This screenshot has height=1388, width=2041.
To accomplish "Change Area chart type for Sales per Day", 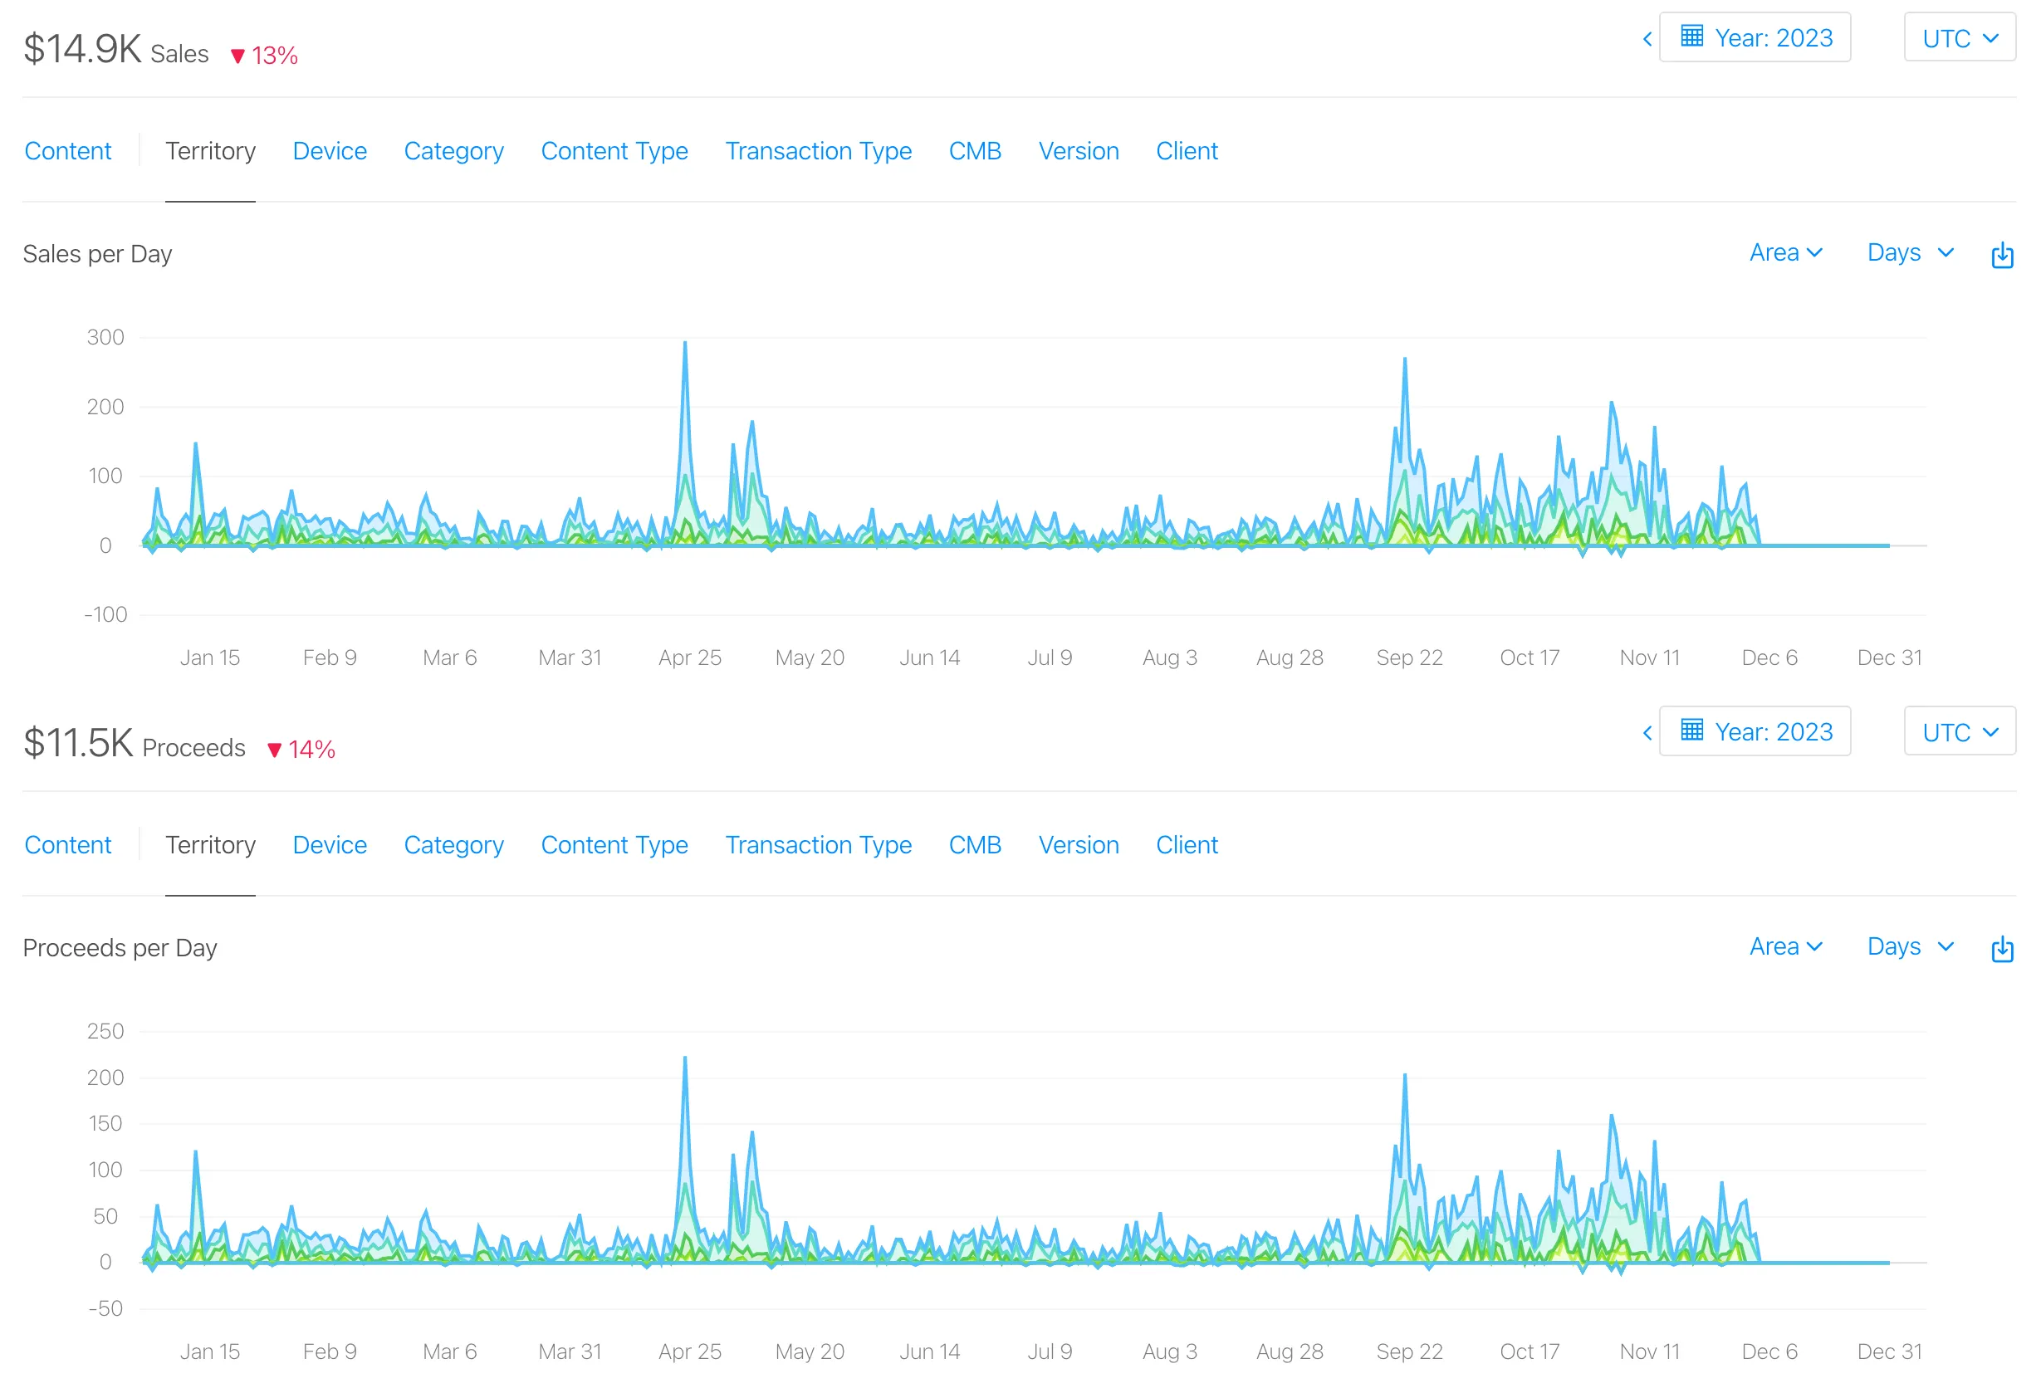I will pyautogui.click(x=1785, y=253).
